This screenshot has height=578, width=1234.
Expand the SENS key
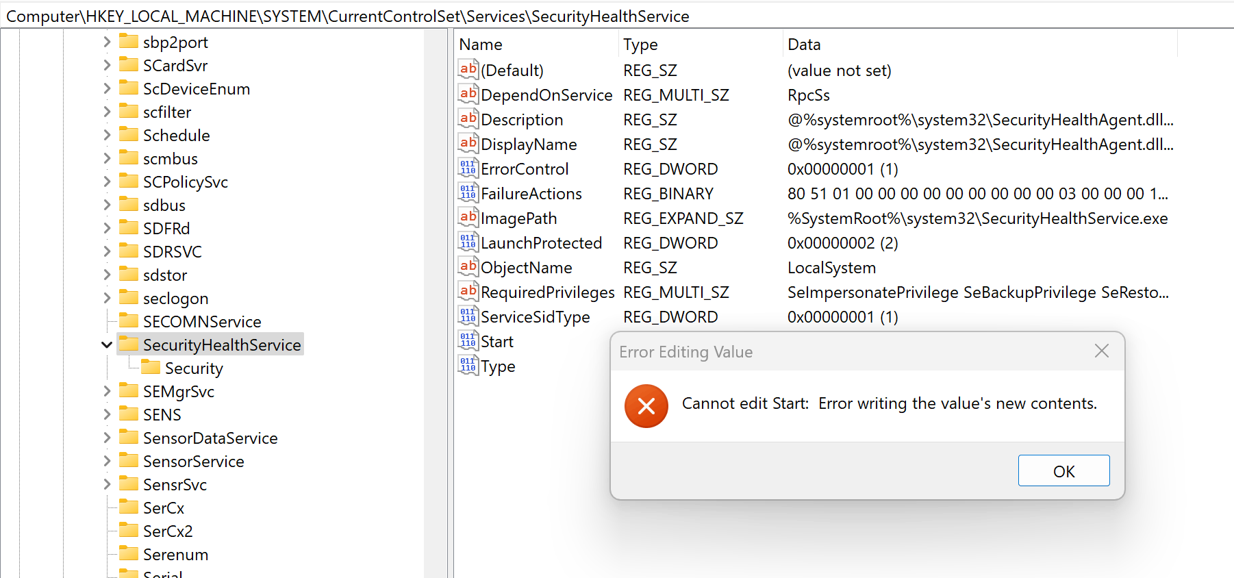coord(107,414)
